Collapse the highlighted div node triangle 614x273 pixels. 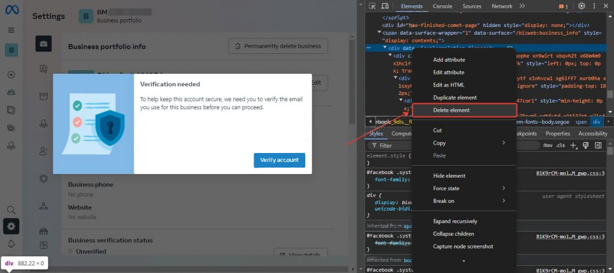385,48
